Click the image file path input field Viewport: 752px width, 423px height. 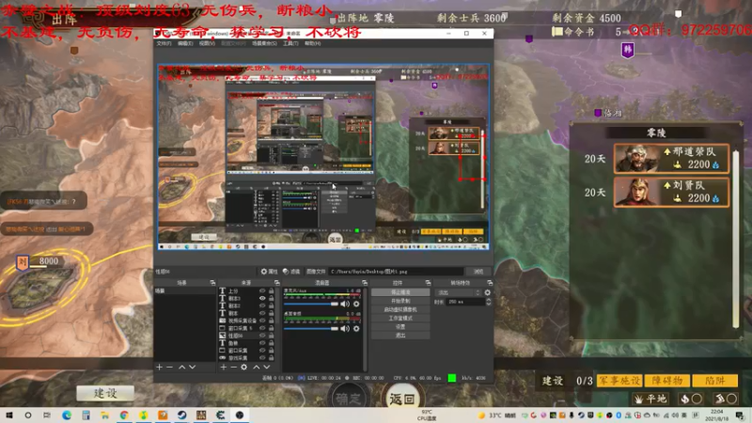pos(397,272)
